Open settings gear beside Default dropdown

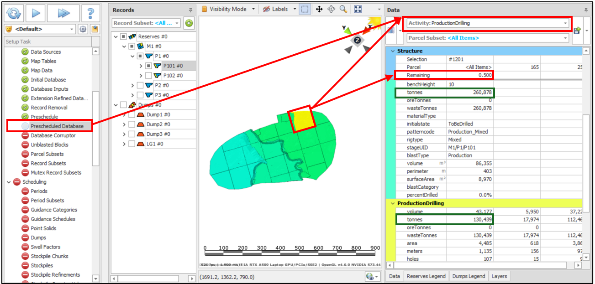pyautogui.click(x=83, y=29)
